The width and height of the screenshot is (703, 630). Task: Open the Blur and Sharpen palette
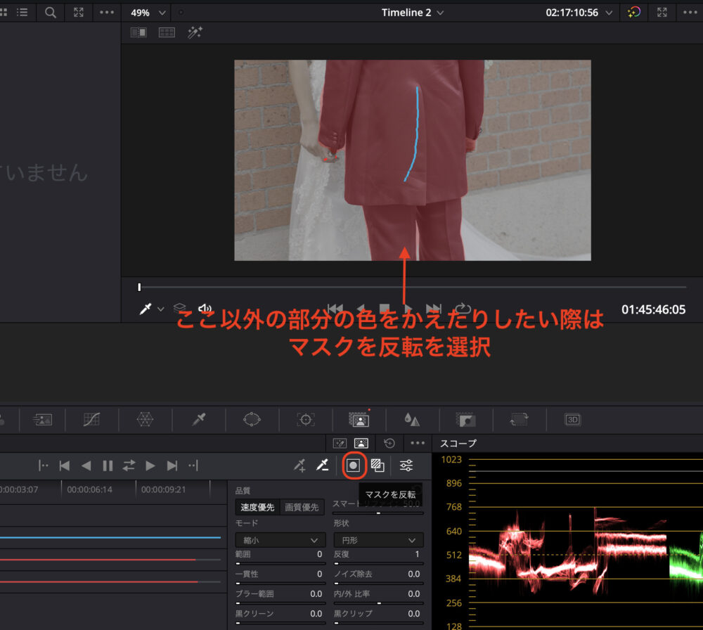point(412,420)
